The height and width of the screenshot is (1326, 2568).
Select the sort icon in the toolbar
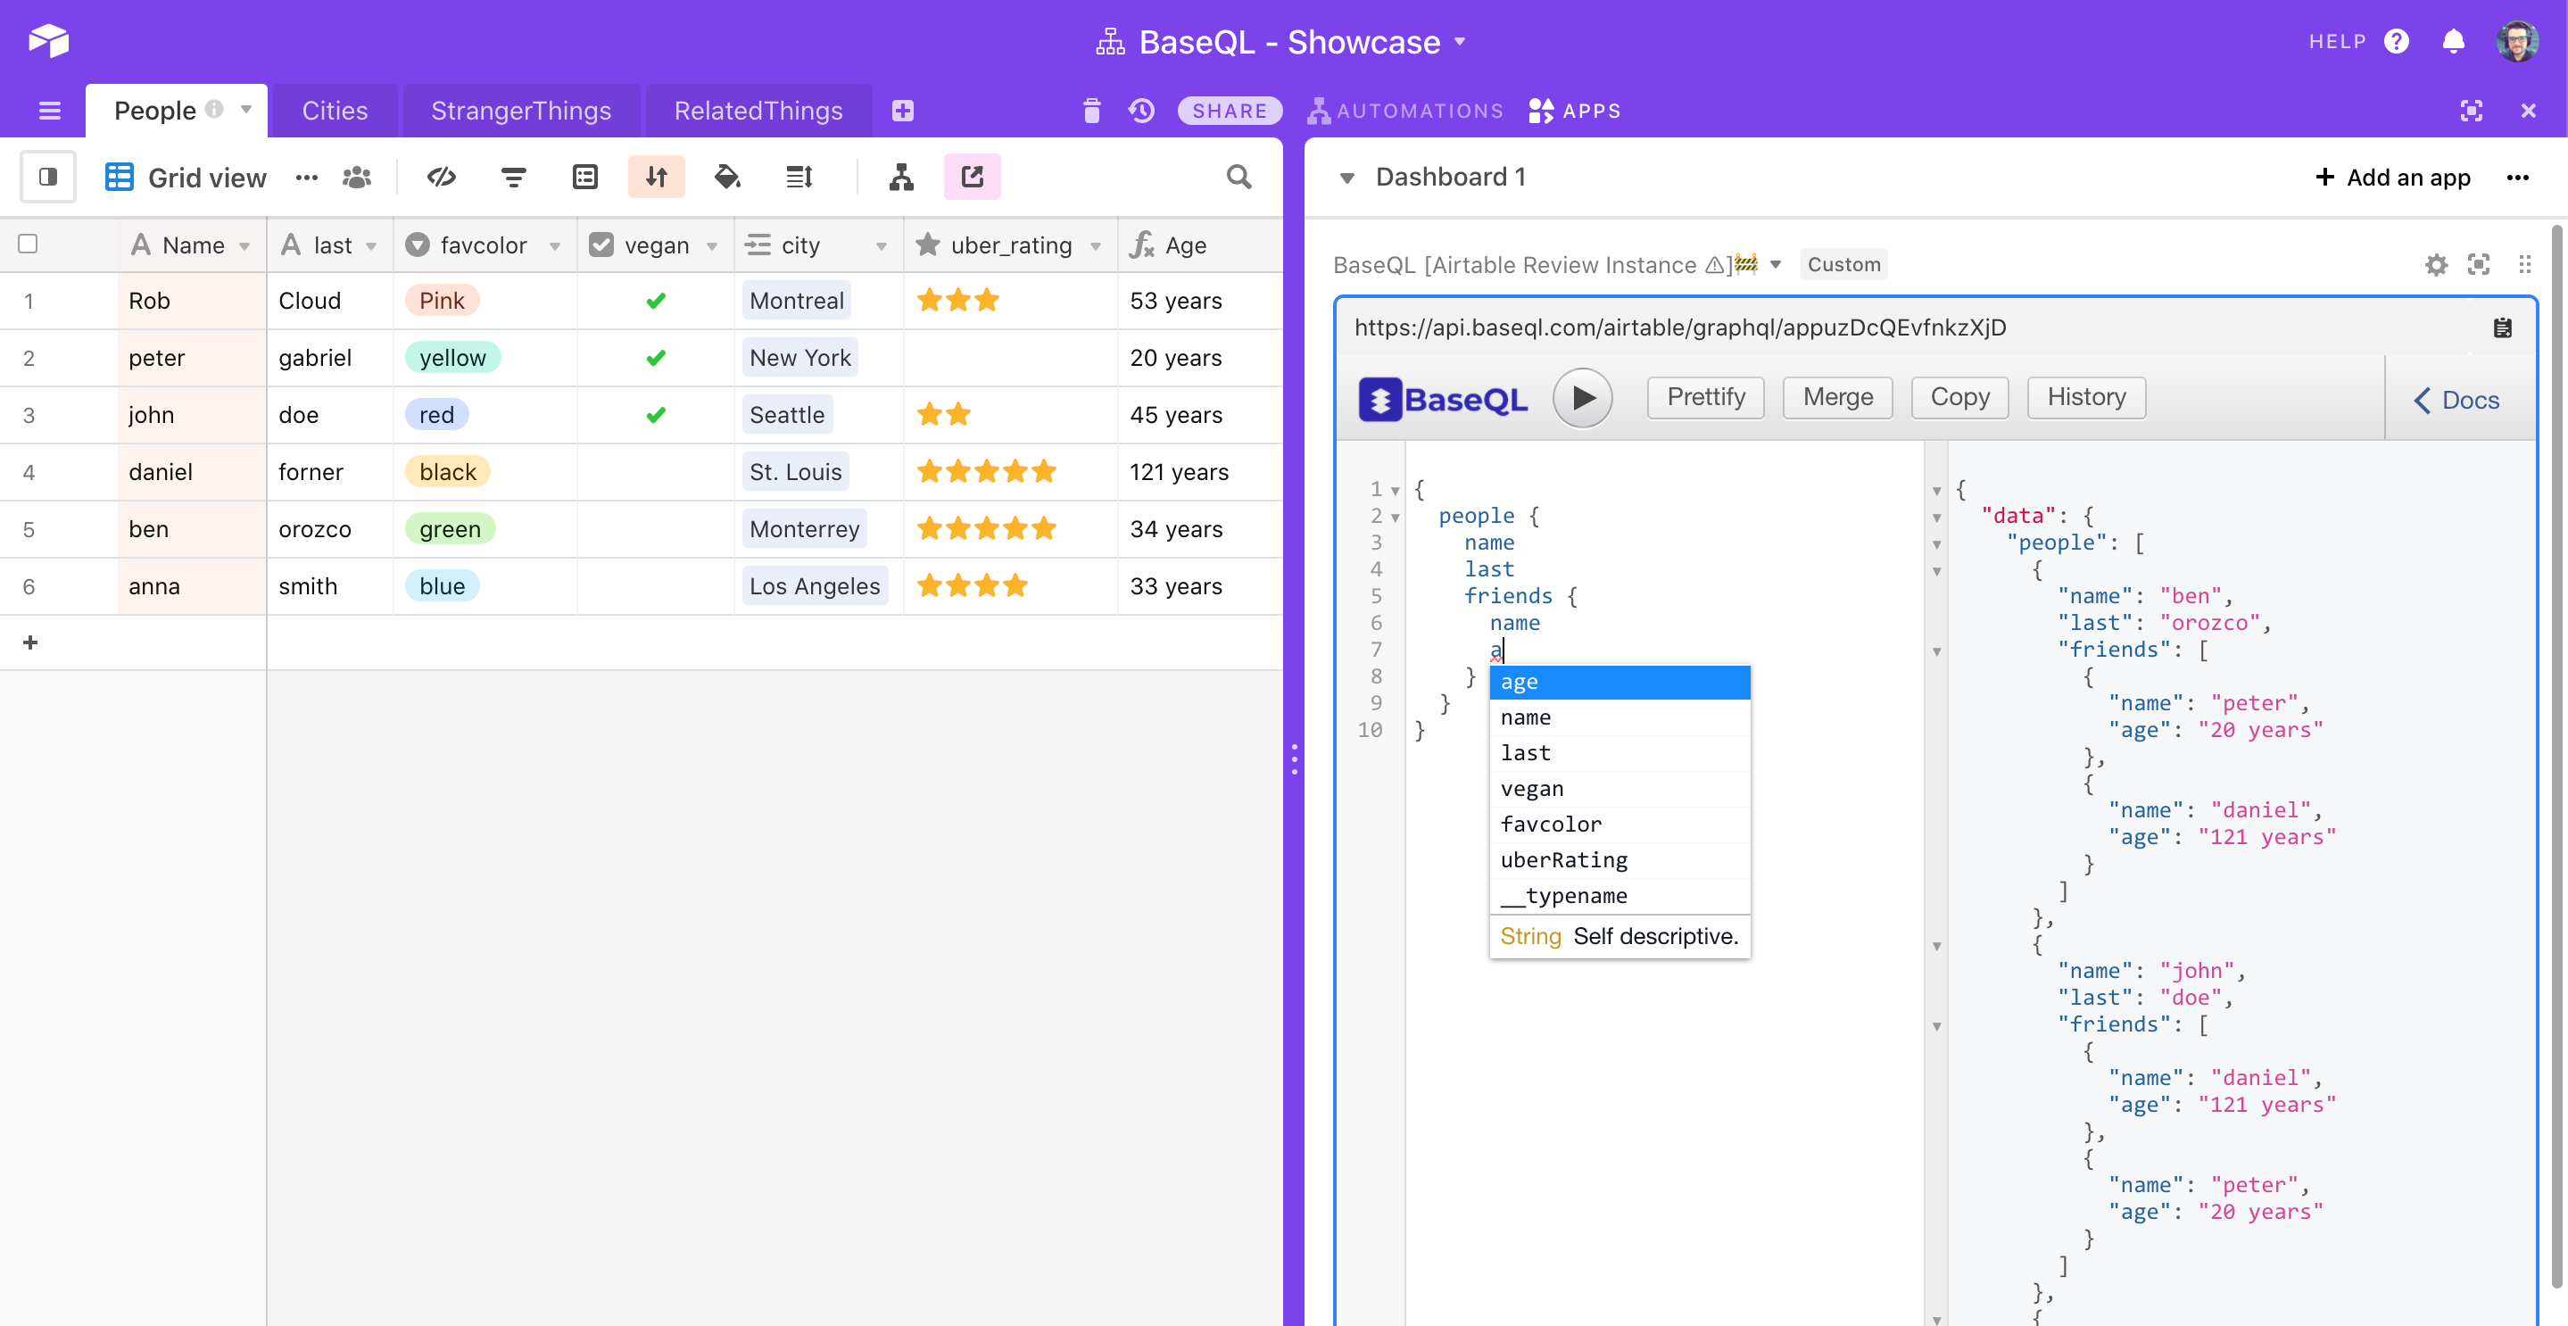click(x=656, y=177)
